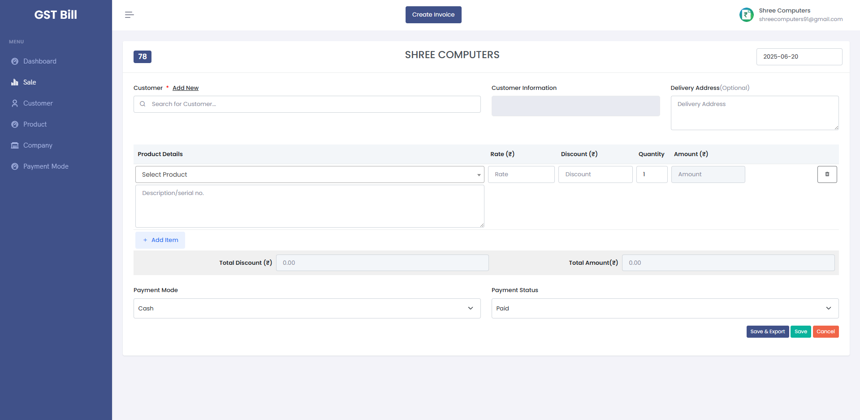Click the Add Item button
Viewport: 860px width, 420px height.
pos(160,240)
